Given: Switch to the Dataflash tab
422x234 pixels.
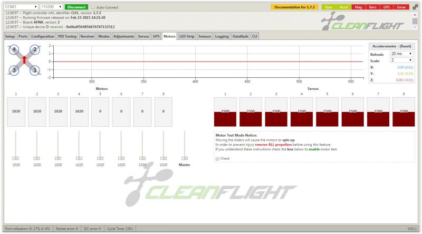Looking at the screenshot, I should tap(241, 36).
